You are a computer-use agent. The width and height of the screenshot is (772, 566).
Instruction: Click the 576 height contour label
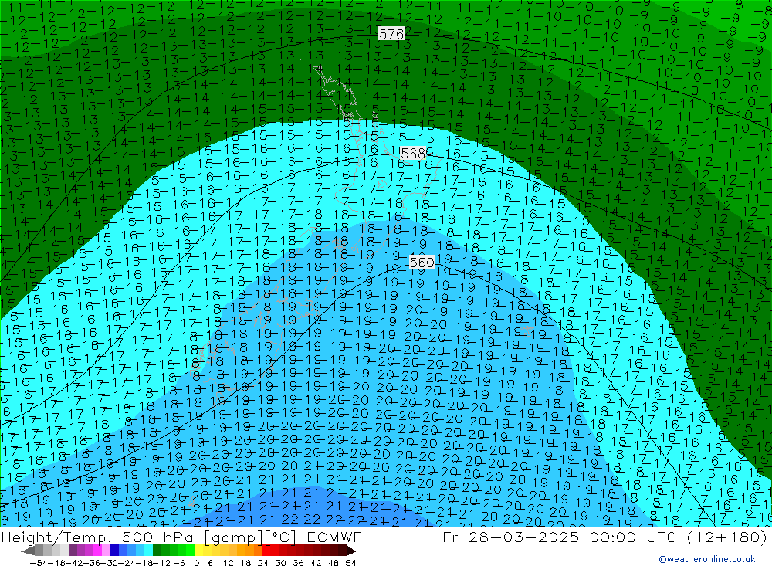coord(391,34)
